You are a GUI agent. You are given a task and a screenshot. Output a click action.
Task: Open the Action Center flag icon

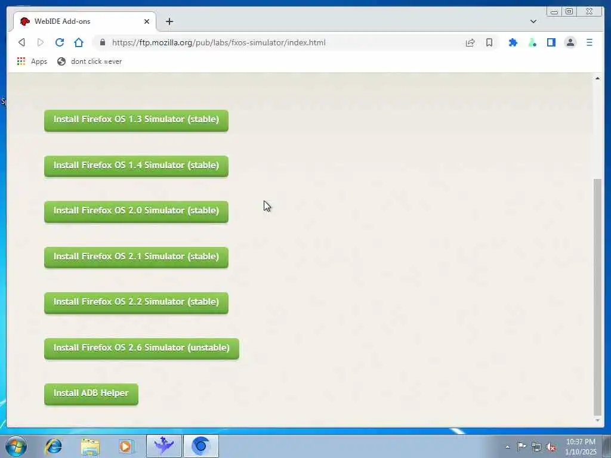click(x=521, y=446)
